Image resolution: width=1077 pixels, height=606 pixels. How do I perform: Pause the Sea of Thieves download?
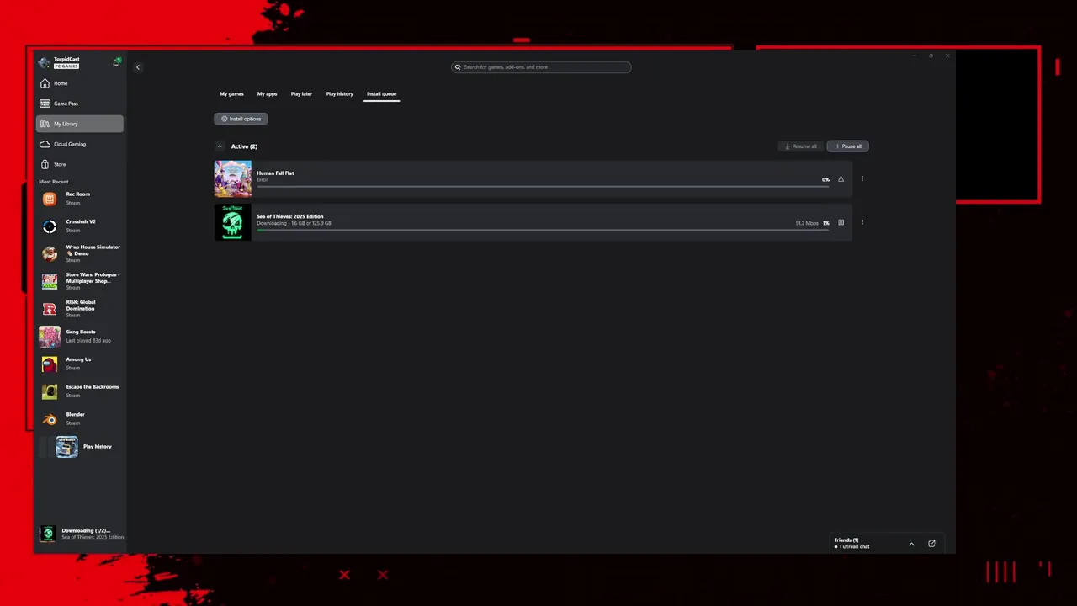click(841, 223)
